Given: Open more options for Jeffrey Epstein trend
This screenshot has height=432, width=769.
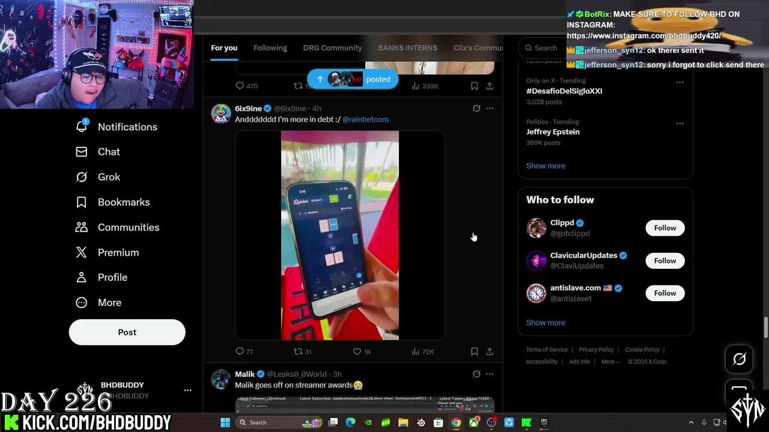Looking at the screenshot, I should [x=679, y=123].
